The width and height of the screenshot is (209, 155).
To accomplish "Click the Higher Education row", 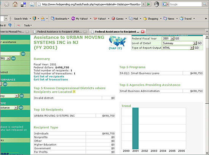I will click(x=74, y=145).
